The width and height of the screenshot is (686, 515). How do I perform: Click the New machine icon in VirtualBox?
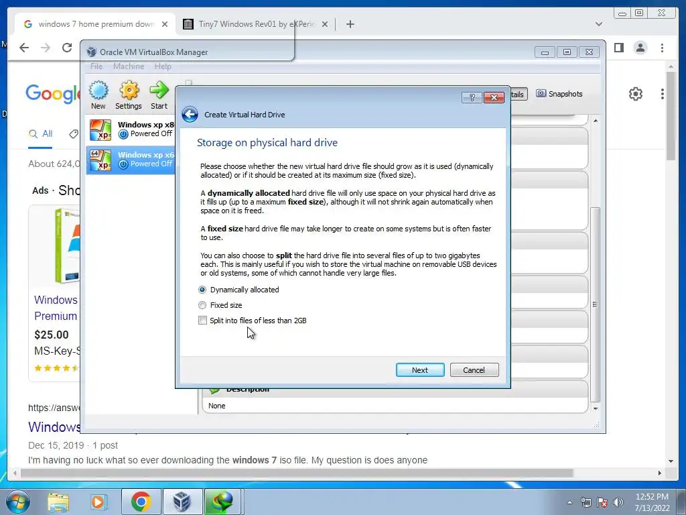coord(98,95)
